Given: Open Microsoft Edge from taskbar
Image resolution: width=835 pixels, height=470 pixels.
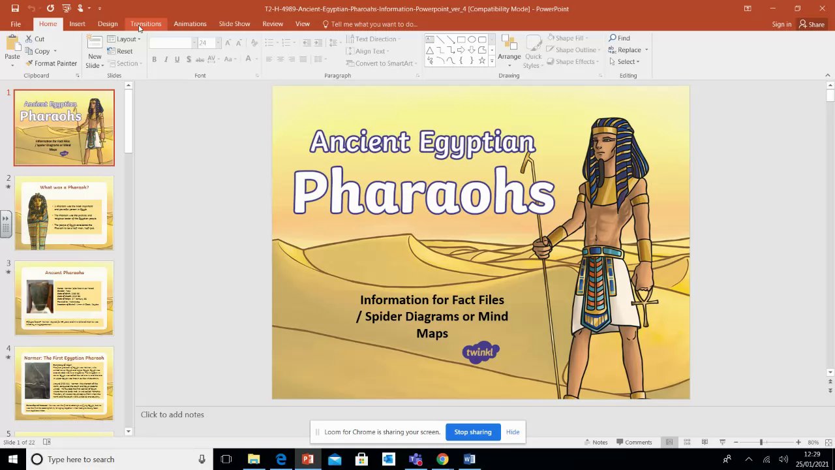Looking at the screenshot, I should (281, 460).
